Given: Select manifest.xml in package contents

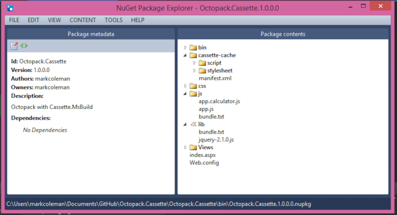Looking at the screenshot, I should (x=215, y=78).
